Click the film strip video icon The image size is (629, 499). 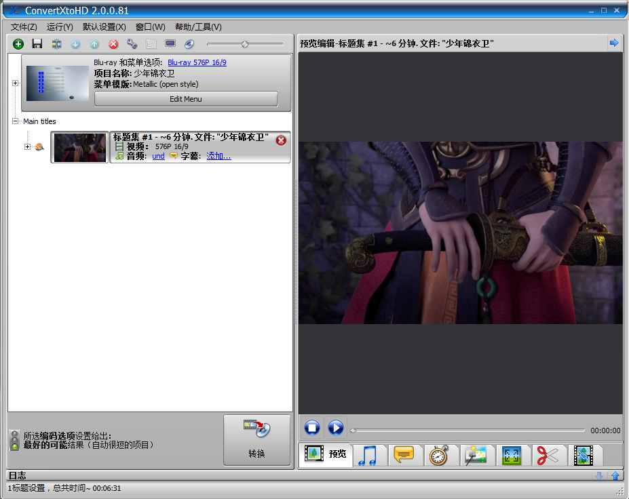(x=119, y=146)
